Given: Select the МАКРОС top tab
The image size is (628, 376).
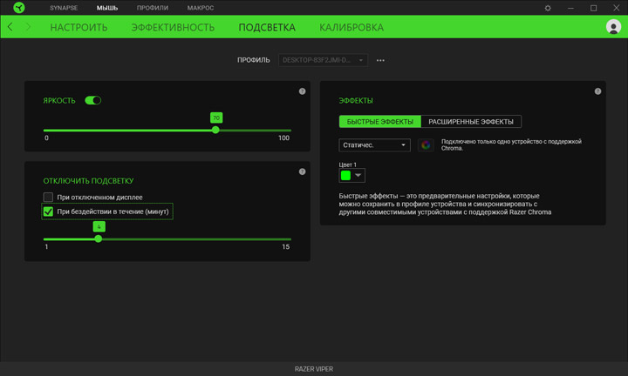Looking at the screenshot, I should (x=201, y=8).
